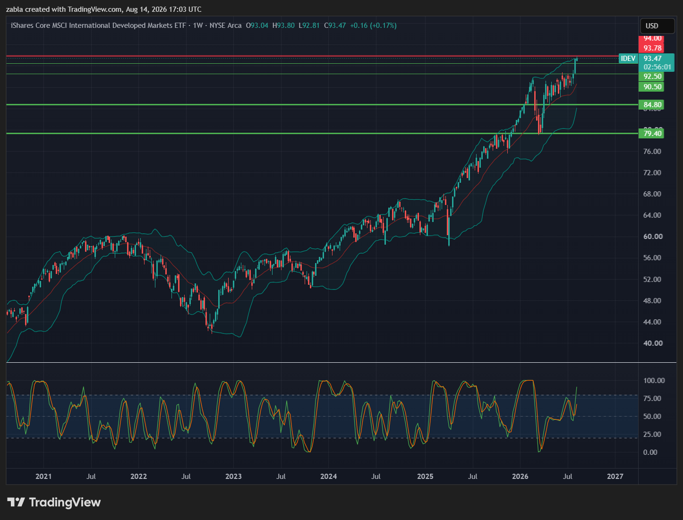
Task: Click the 40.00 price scale label
Action: pyautogui.click(x=652, y=343)
